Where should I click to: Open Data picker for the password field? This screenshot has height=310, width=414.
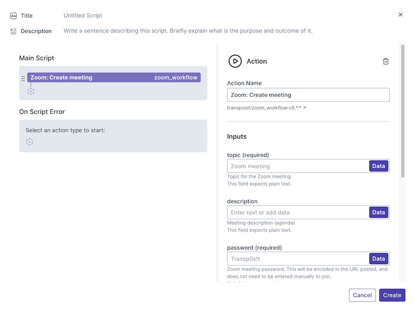click(378, 259)
